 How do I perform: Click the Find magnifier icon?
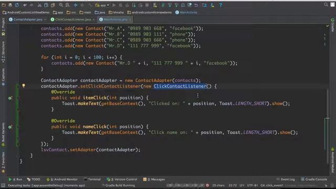point(61,5)
